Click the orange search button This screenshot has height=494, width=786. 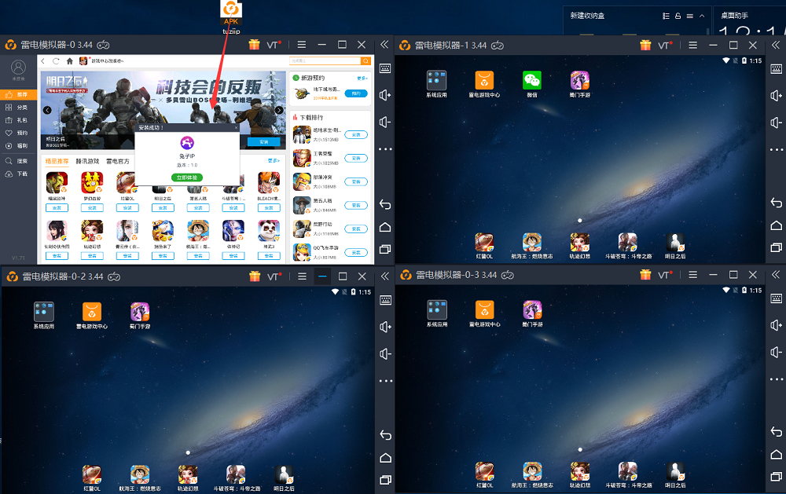click(366, 60)
